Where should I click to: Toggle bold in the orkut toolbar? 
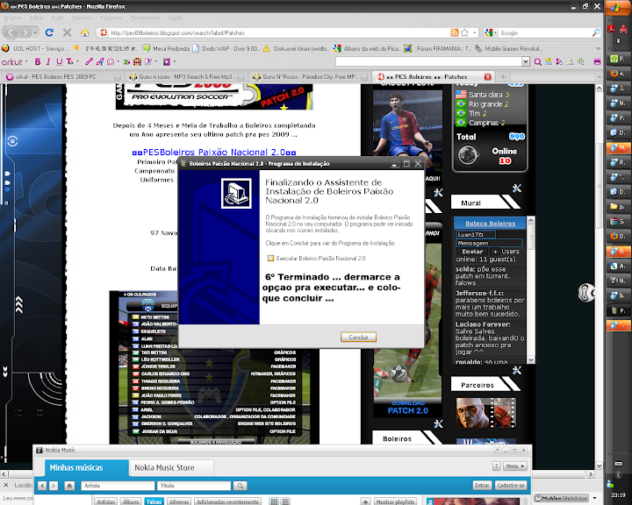coord(38,61)
